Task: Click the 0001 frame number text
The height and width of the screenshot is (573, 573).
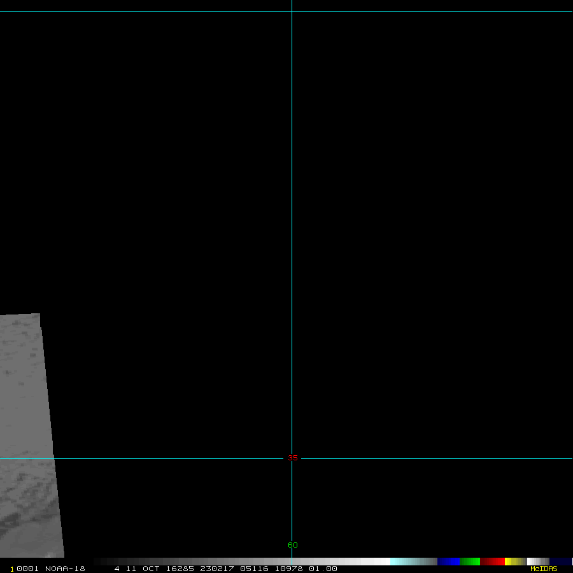Action: pyautogui.click(x=27, y=569)
